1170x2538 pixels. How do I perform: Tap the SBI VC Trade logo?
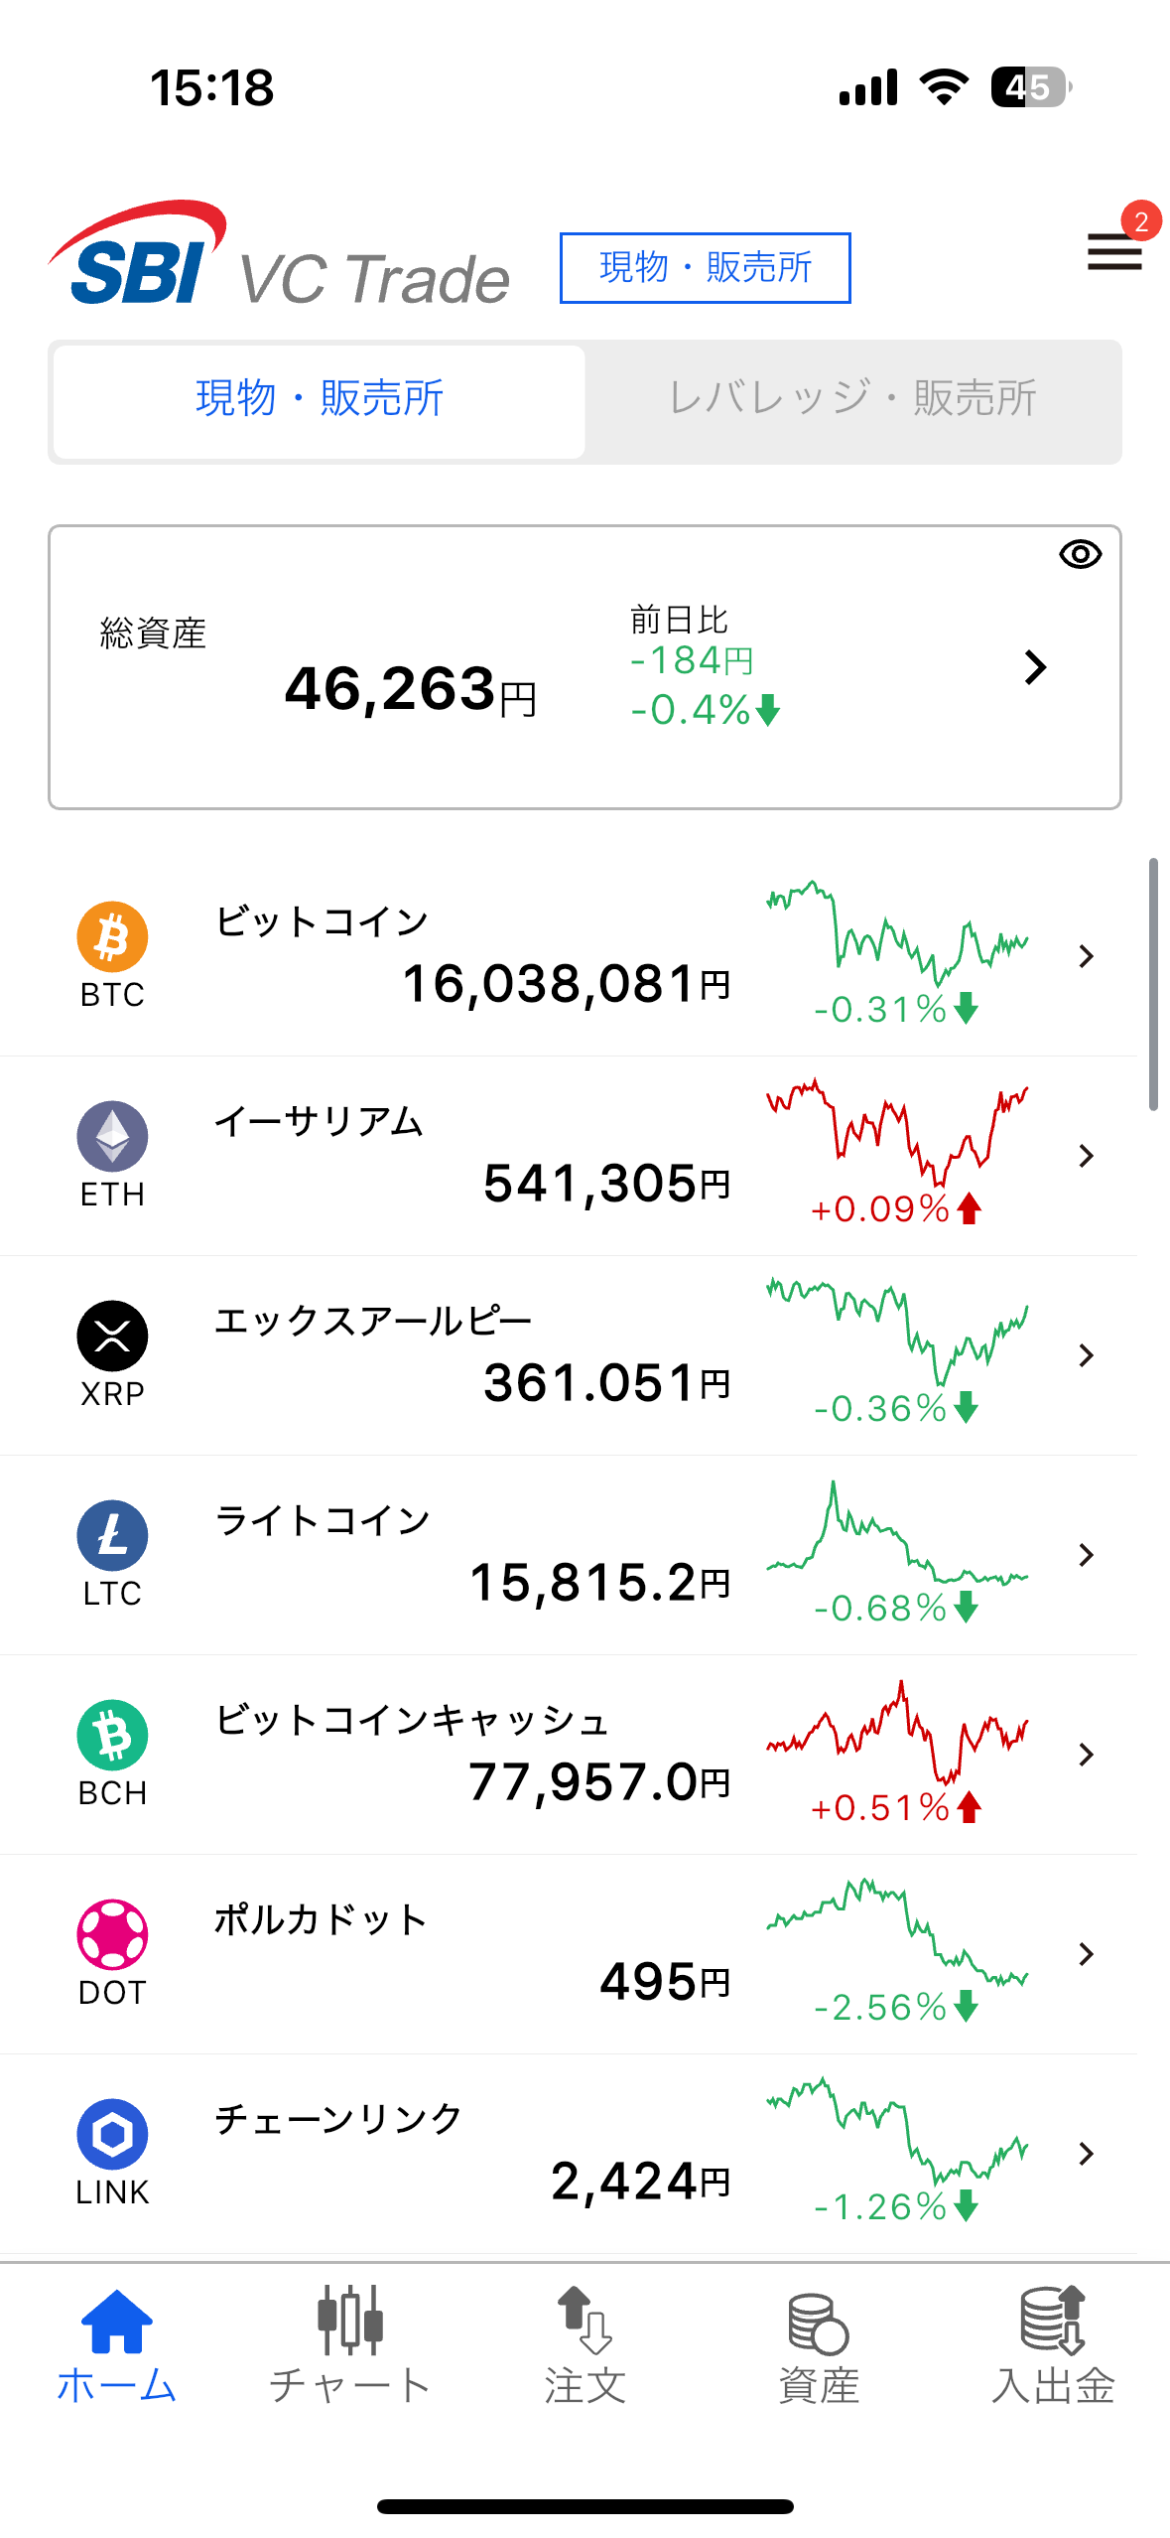pos(279,258)
